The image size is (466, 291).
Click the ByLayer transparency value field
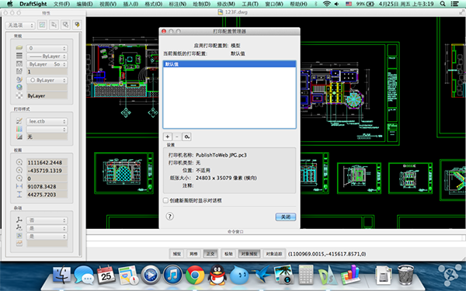click(x=47, y=96)
